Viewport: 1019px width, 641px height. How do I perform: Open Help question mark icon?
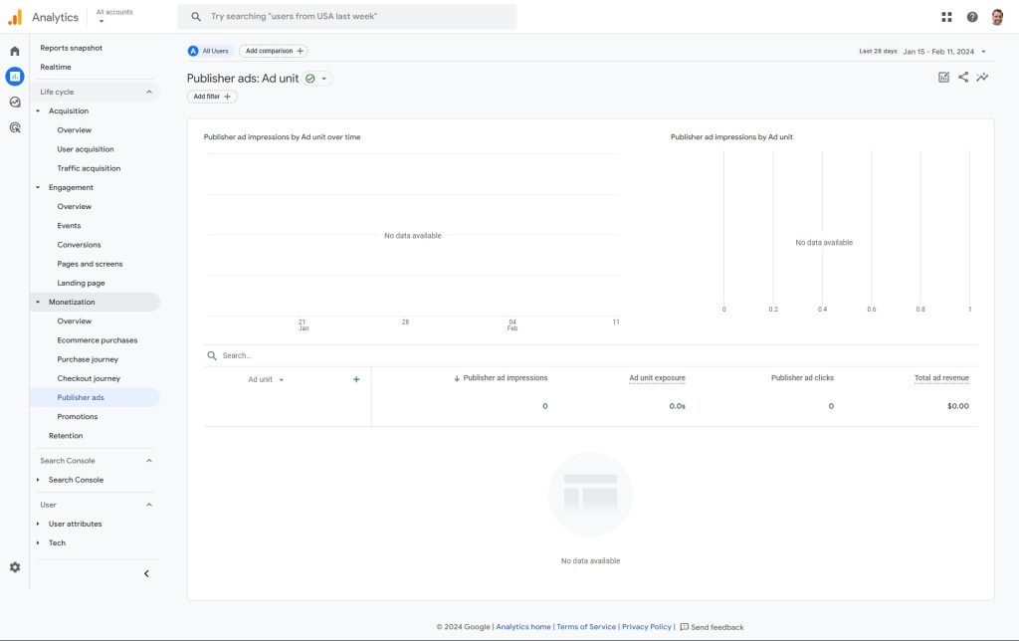pyautogui.click(x=971, y=17)
